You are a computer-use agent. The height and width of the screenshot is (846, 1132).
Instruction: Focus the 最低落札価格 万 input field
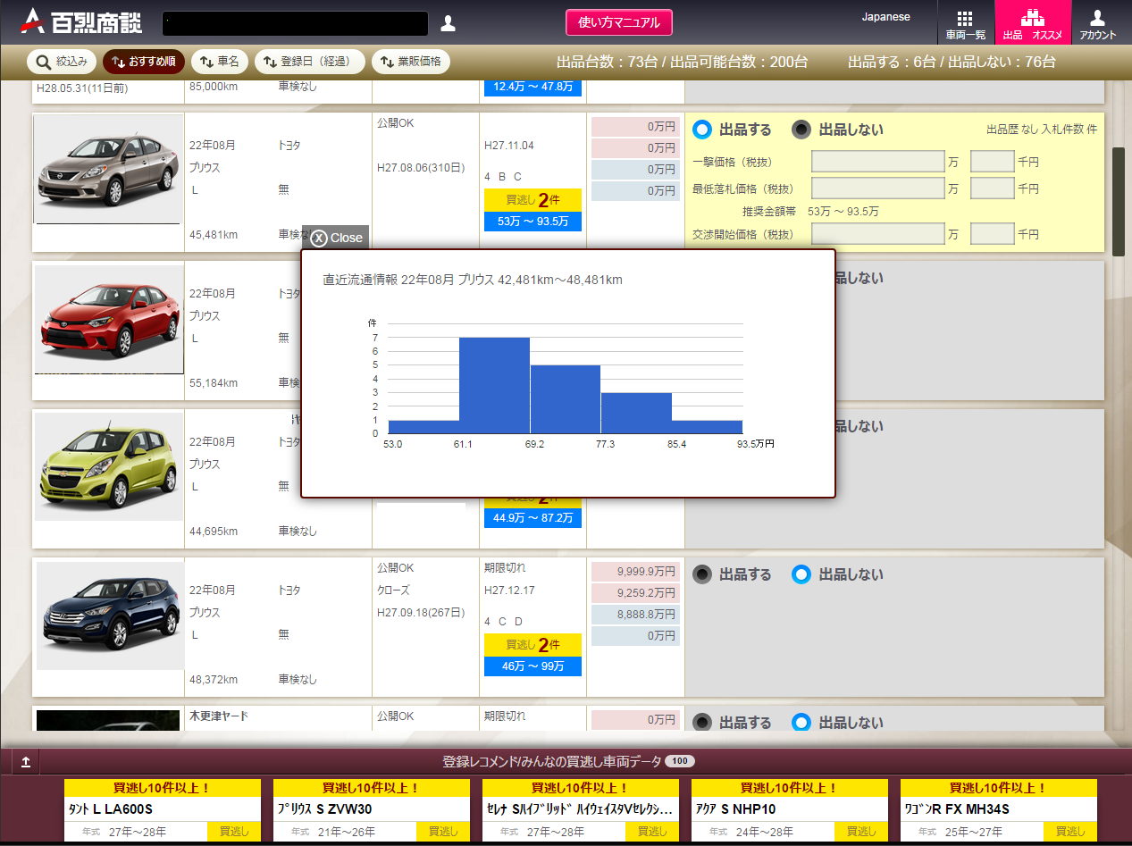tap(878, 188)
